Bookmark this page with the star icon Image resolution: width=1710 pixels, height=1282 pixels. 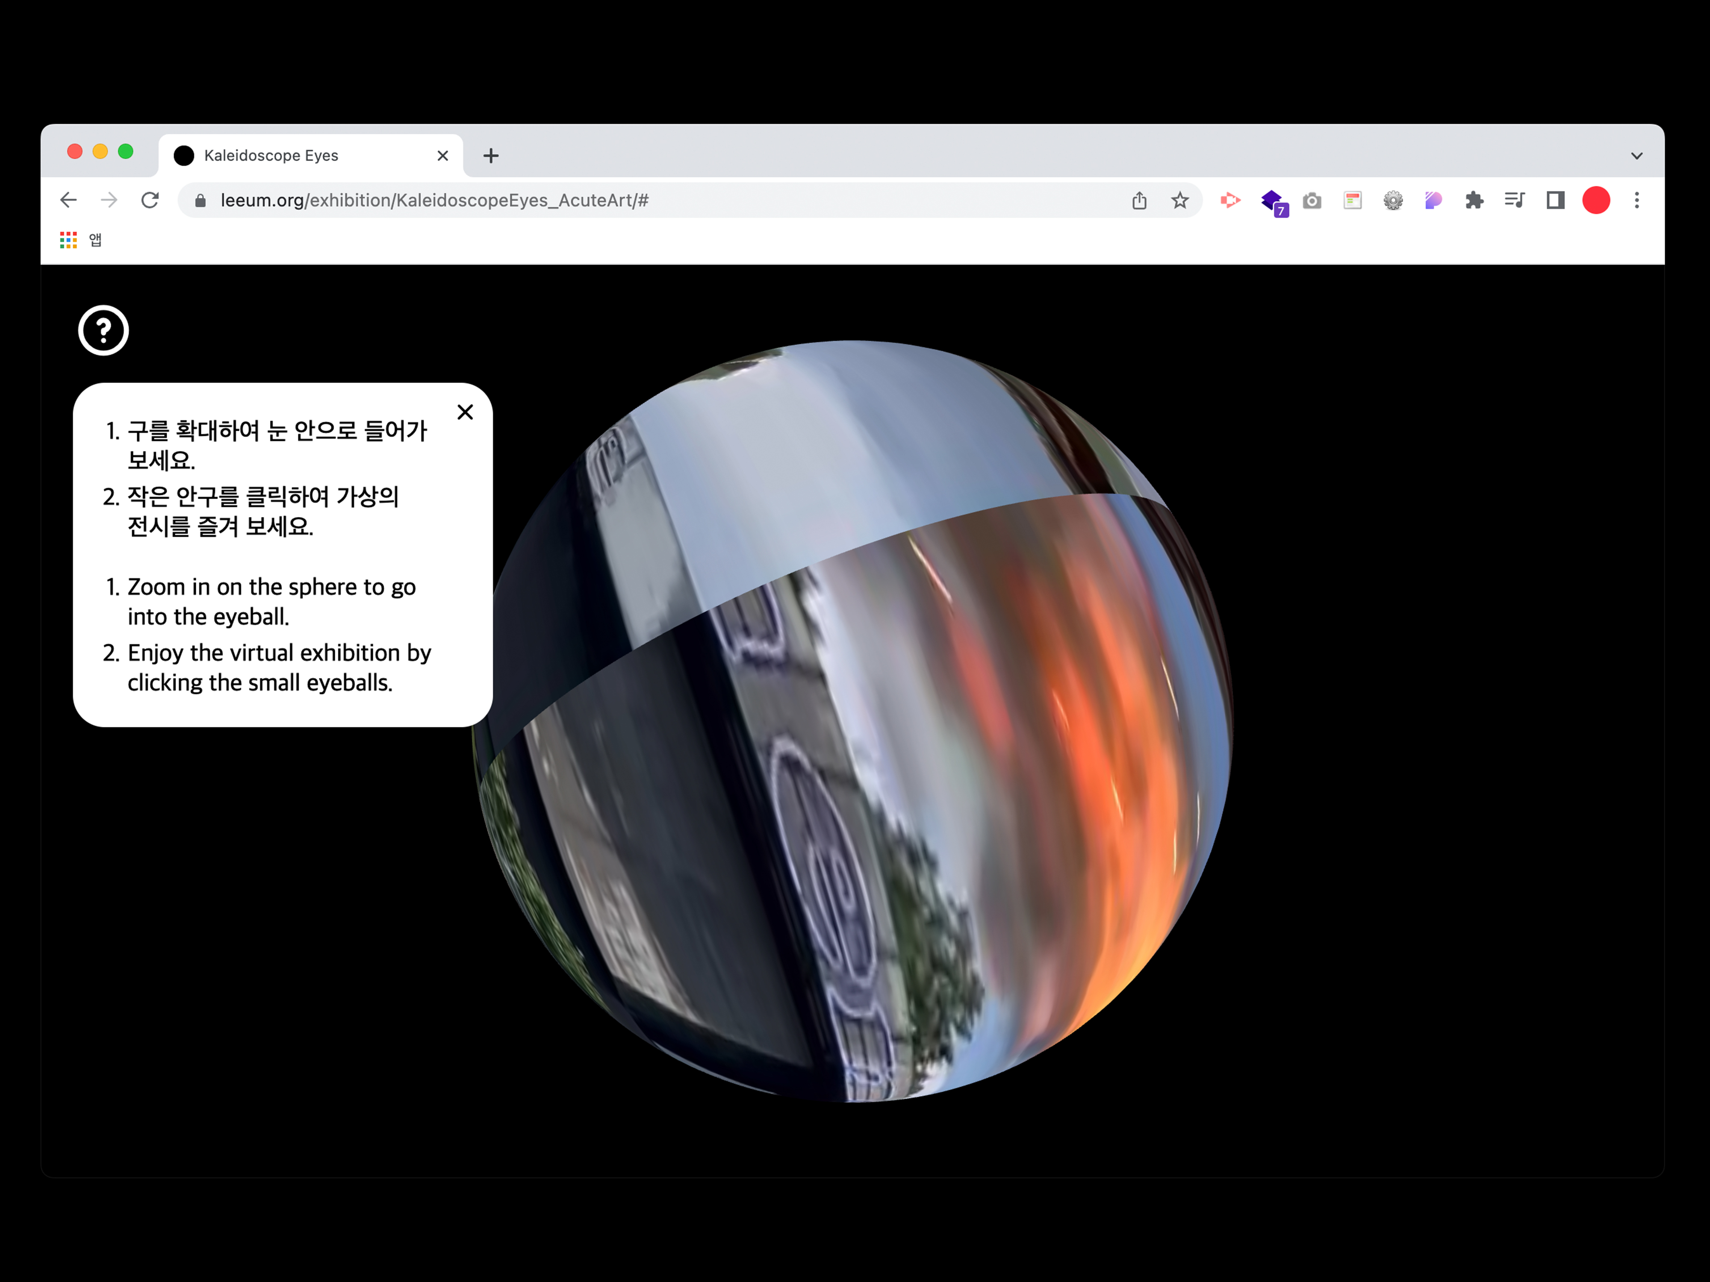[1179, 201]
